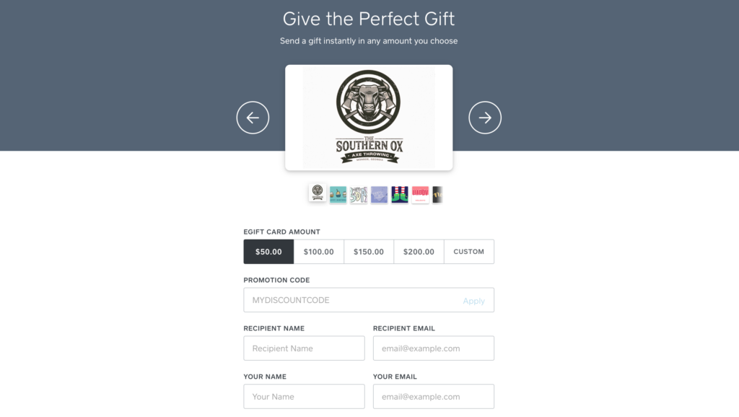Screen dimensions: 739x417
Task: Select the Southern Ox logo thumbnail
Action: point(318,193)
